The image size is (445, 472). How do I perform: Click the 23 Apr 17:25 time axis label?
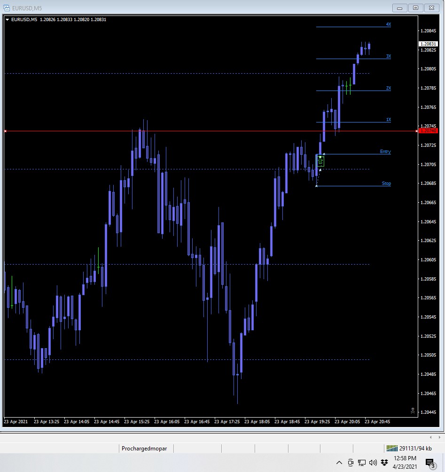click(x=226, y=422)
